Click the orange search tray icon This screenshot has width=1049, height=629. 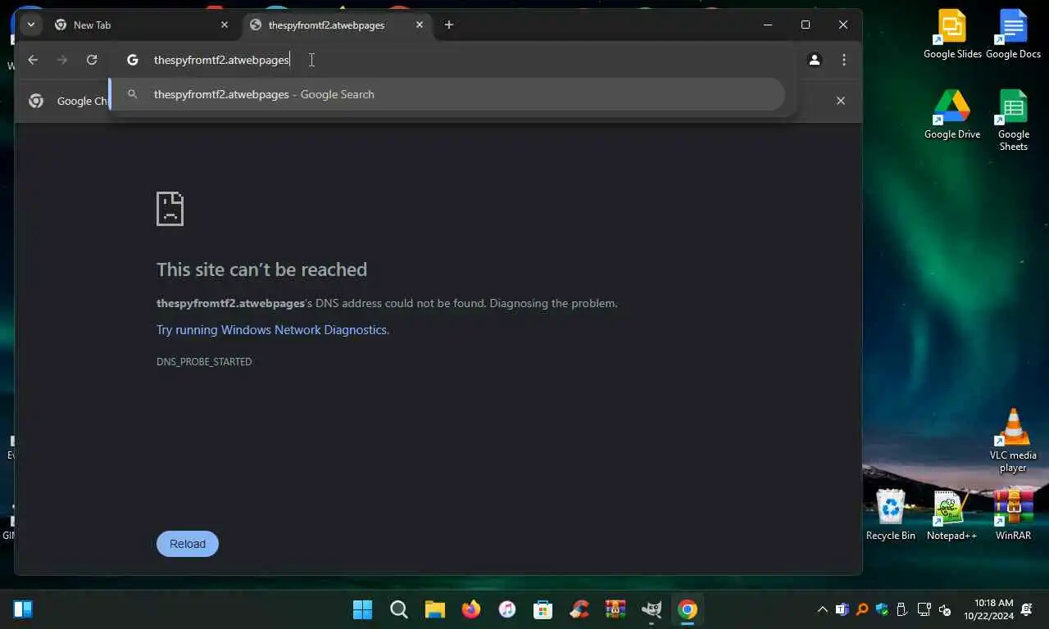pos(862,610)
